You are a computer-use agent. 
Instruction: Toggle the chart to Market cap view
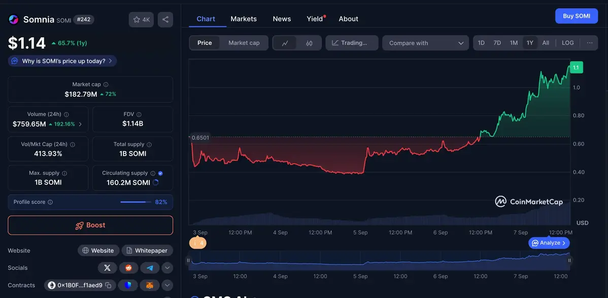click(x=244, y=43)
